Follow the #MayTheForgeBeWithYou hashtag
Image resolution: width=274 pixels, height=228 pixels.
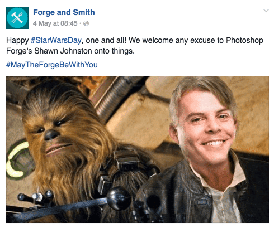(52, 65)
